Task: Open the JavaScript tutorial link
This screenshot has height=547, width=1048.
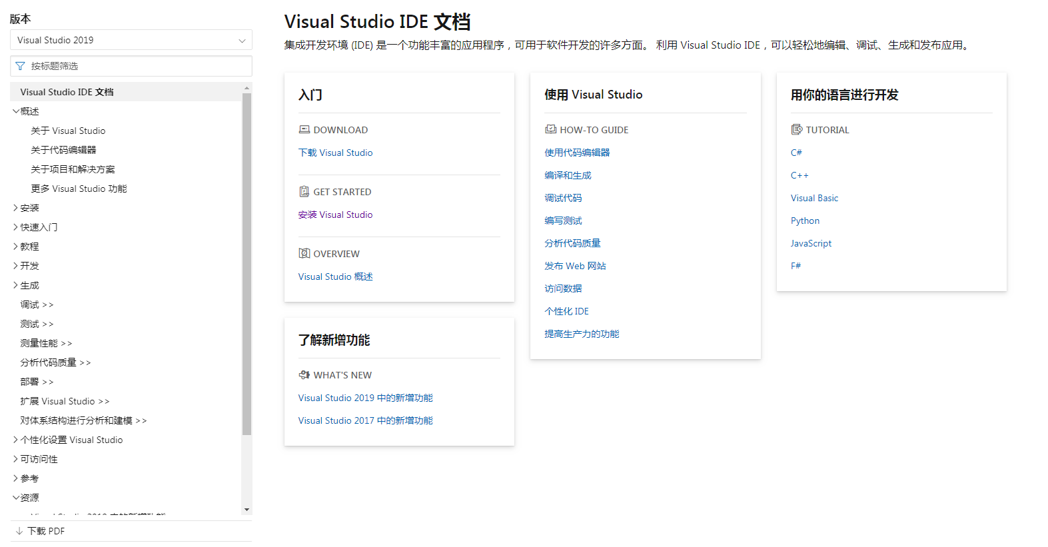Action: click(x=811, y=243)
